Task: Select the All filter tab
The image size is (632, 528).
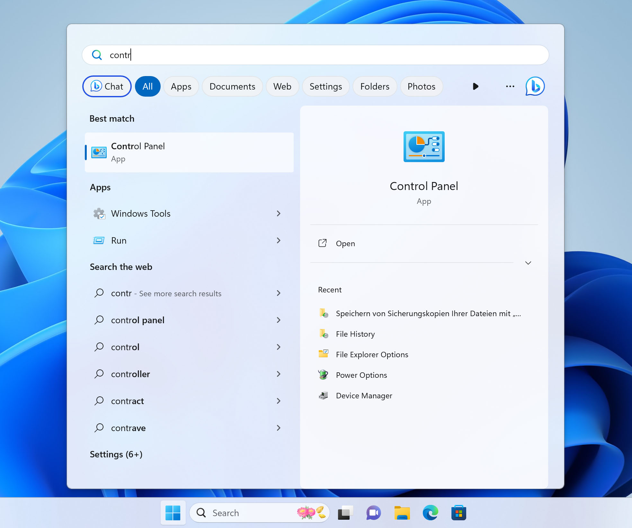Action: point(147,86)
